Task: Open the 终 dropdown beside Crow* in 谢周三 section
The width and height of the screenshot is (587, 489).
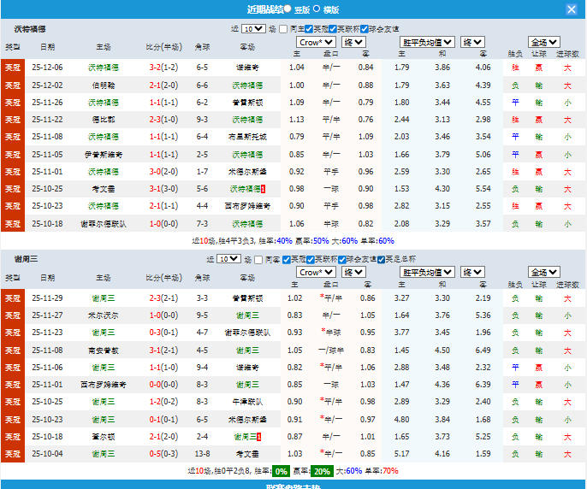Action: (x=353, y=272)
